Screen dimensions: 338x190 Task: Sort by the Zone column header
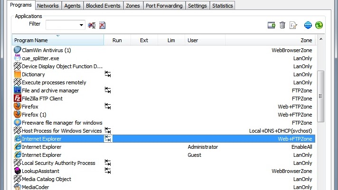coord(270,40)
